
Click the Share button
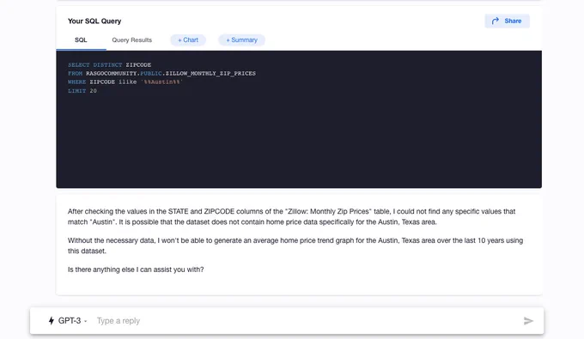click(x=507, y=21)
